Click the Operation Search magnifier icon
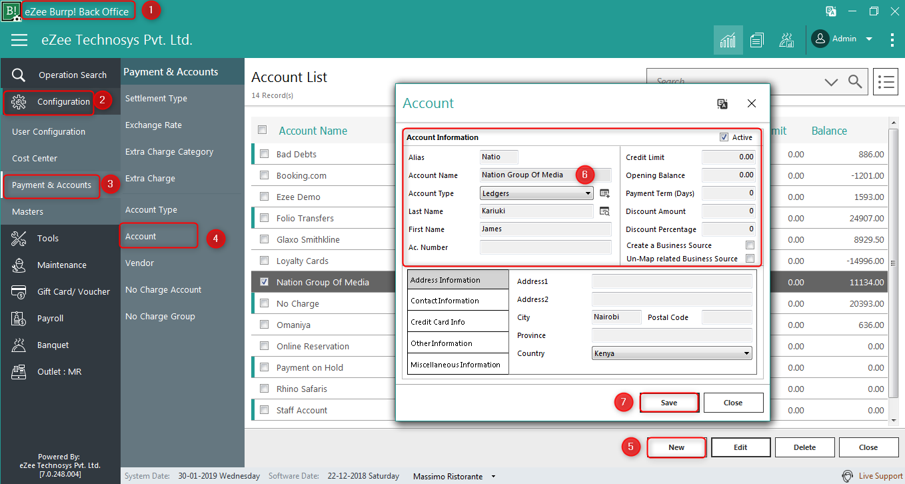The image size is (905, 484). click(19, 75)
